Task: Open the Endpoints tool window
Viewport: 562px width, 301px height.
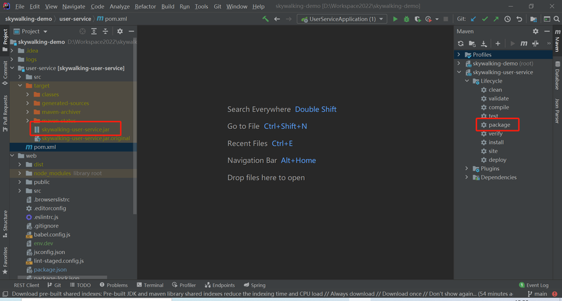Action: coord(220,285)
